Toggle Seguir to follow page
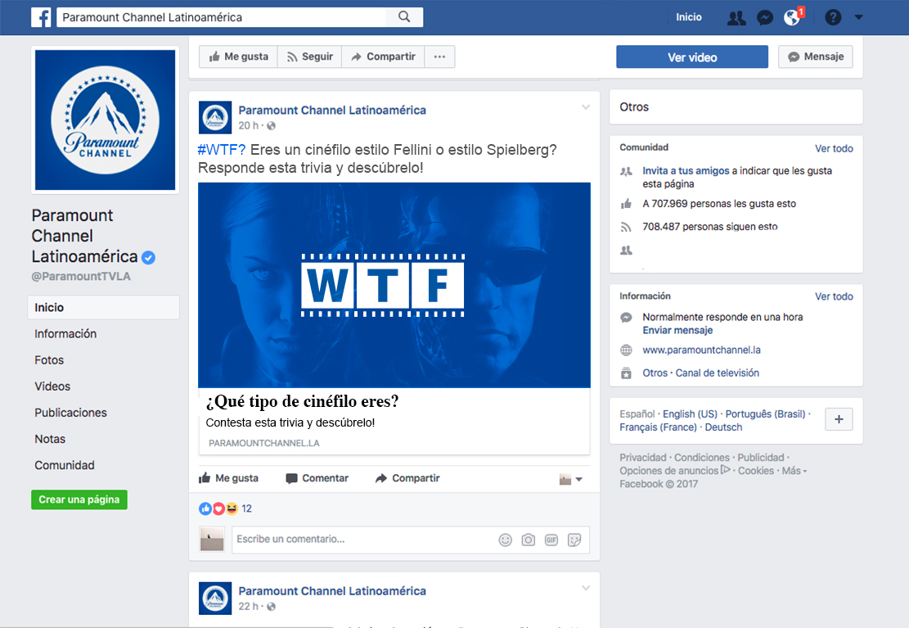The height and width of the screenshot is (628, 909). point(308,56)
